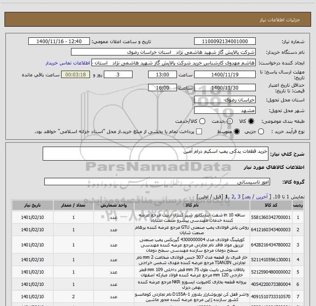Select the کالا radio button
The width and height of the screenshot is (316, 306).
[x=251, y=121]
